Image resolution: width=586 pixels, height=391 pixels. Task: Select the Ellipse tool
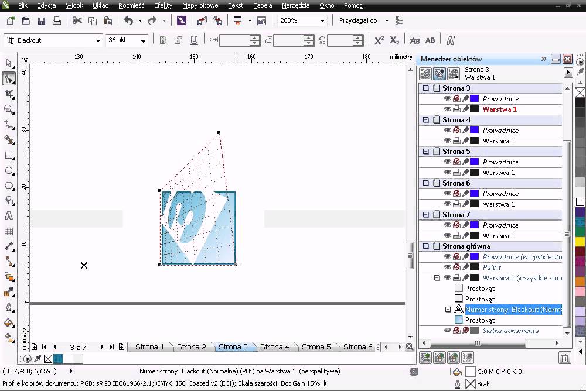pos(9,171)
